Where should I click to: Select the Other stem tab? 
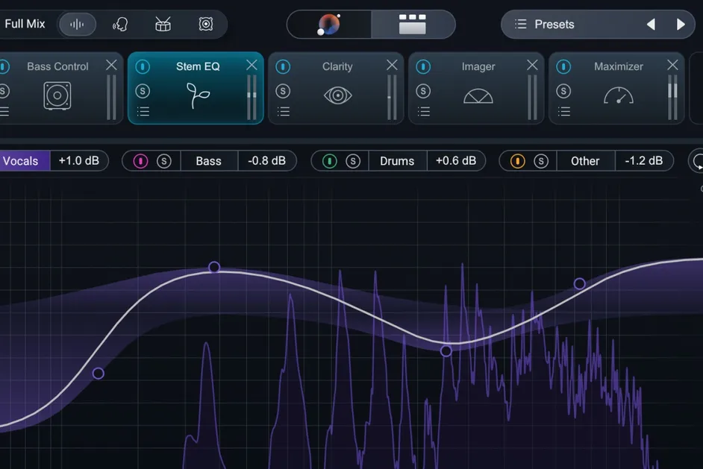pyautogui.click(x=585, y=161)
